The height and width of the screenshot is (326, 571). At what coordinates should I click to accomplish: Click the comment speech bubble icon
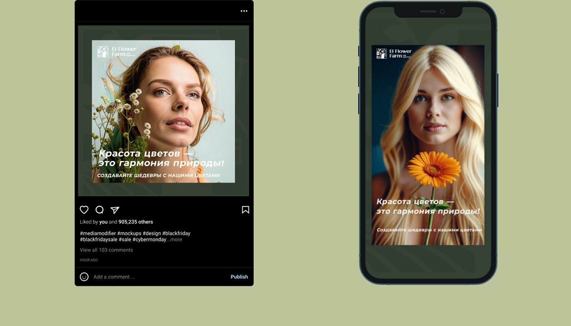tap(99, 210)
